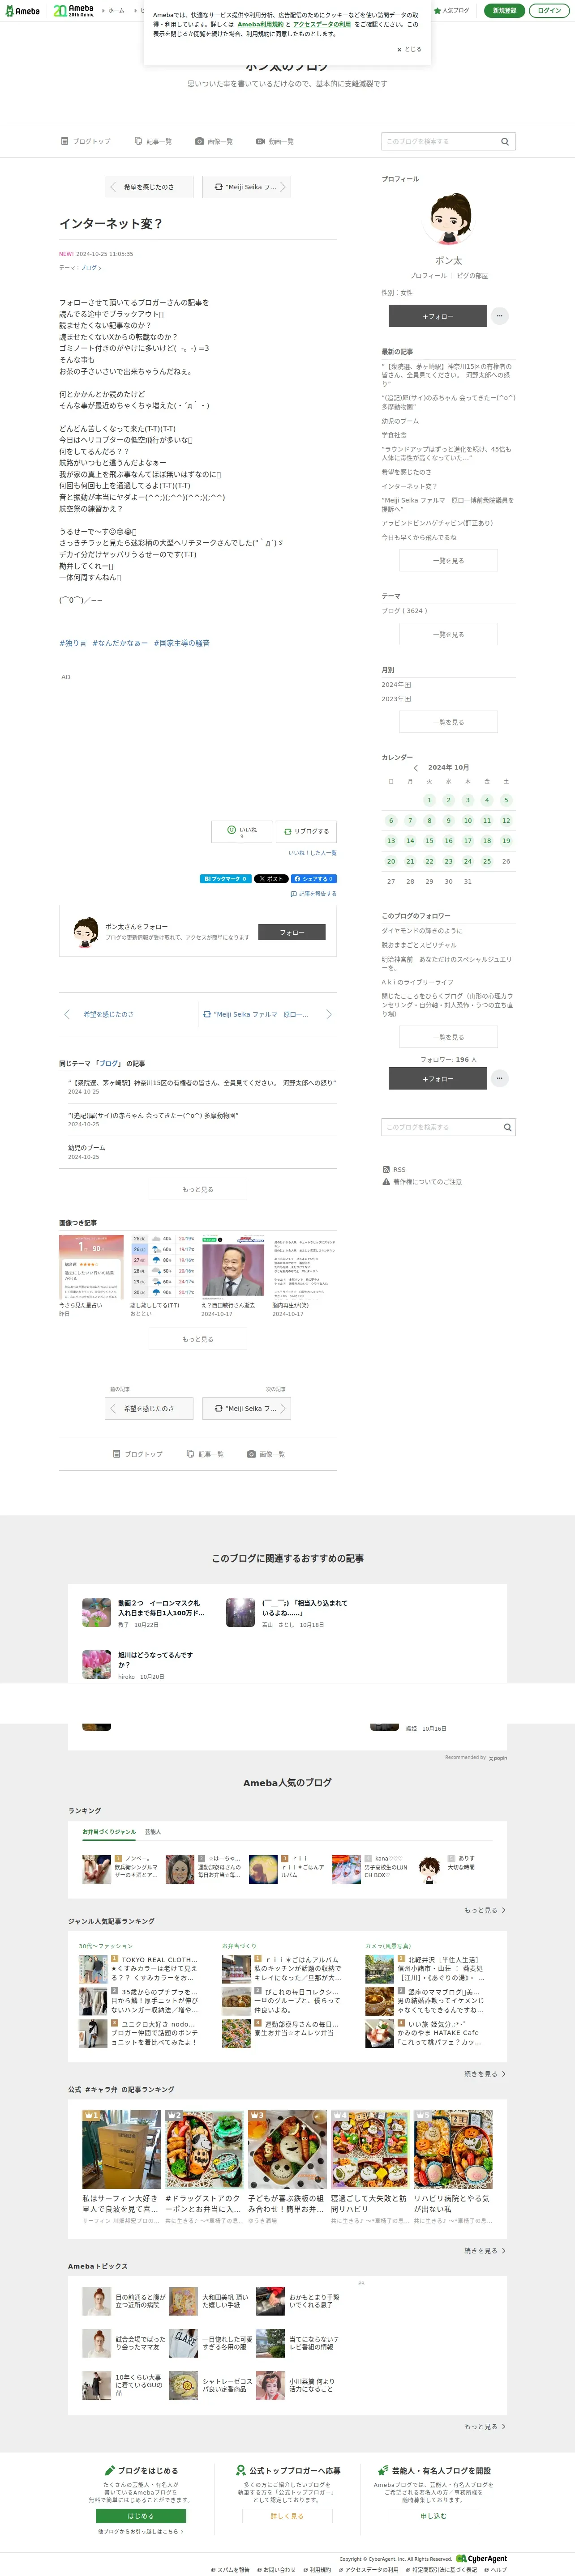Click 記事を報告する link

click(314, 894)
